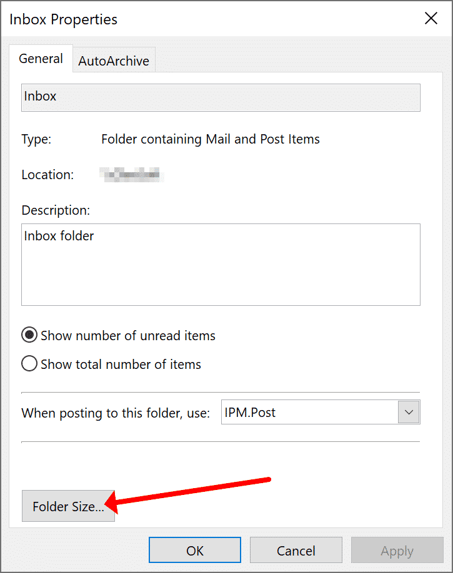Click the Description label
Viewport: 453px width, 573px height.
(56, 210)
